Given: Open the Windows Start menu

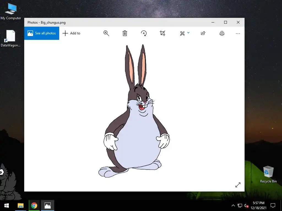Looking at the screenshot, I should 7,206.
